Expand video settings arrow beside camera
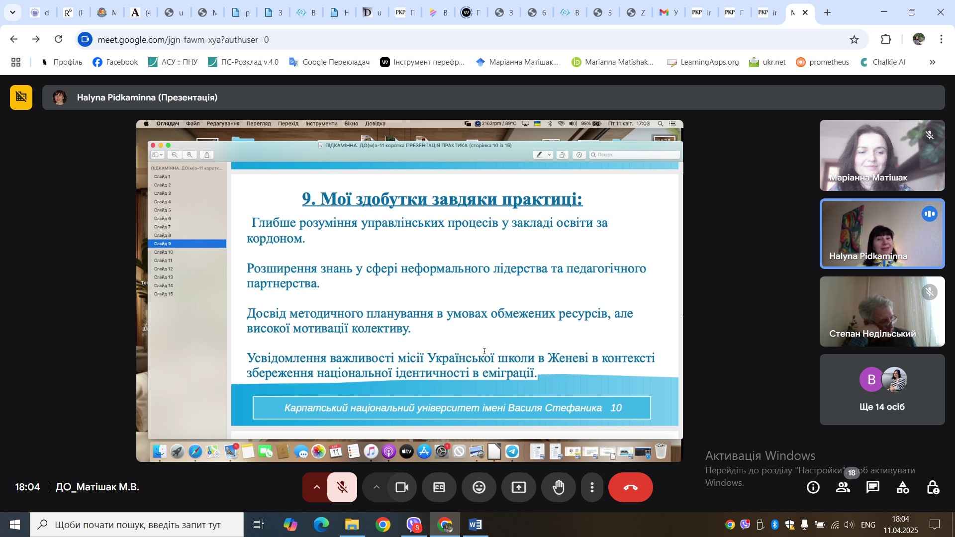Image resolution: width=955 pixels, height=537 pixels. [x=377, y=487]
